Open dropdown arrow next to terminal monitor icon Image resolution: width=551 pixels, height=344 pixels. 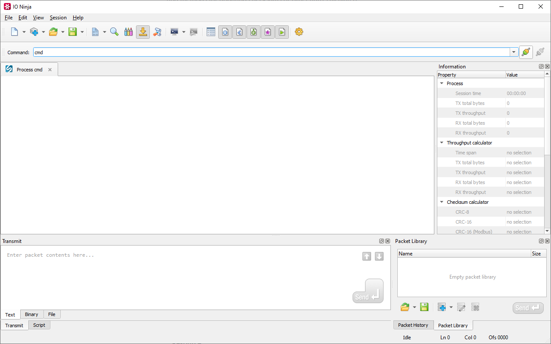(183, 32)
